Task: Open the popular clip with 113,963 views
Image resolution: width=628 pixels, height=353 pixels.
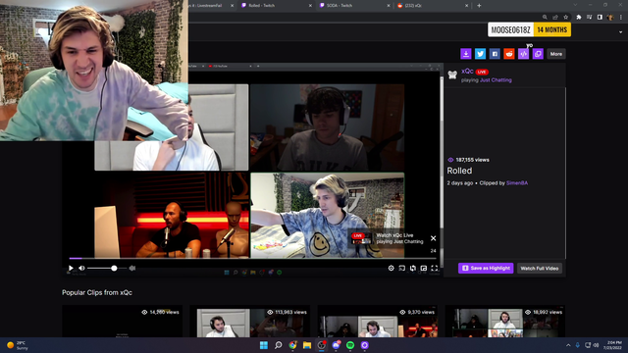Action: click(250, 322)
